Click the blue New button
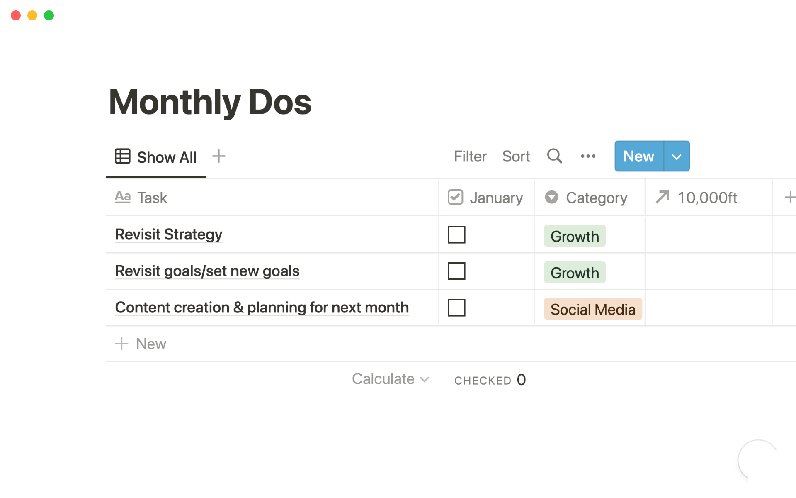 pyautogui.click(x=638, y=156)
